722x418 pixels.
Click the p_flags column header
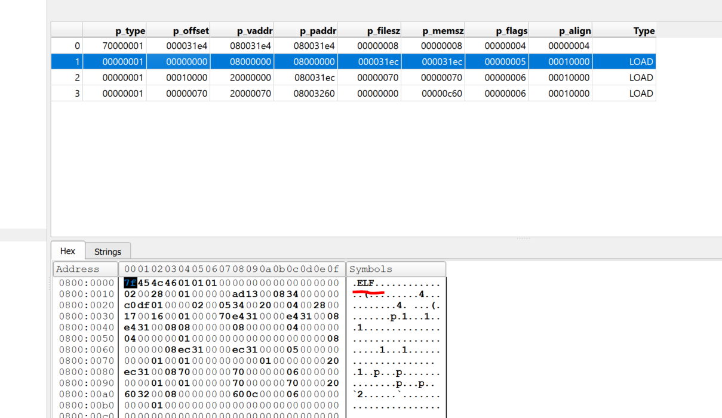click(x=511, y=30)
